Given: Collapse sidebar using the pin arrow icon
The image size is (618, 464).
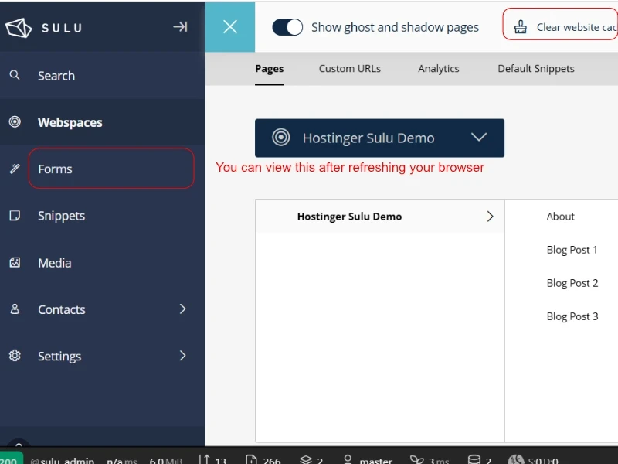Looking at the screenshot, I should [180, 27].
